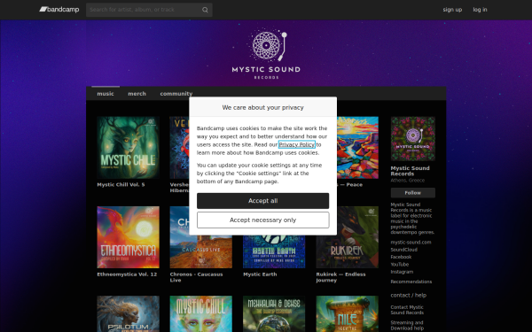Viewport: 532px width, 332px height.
Task: Open the SoundCloud link
Action: point(403,250)
